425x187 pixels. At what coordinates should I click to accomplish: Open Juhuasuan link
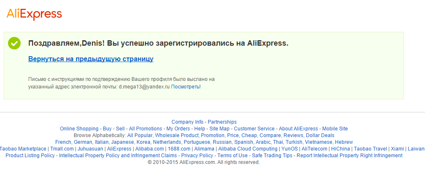(x=90, y=149)
